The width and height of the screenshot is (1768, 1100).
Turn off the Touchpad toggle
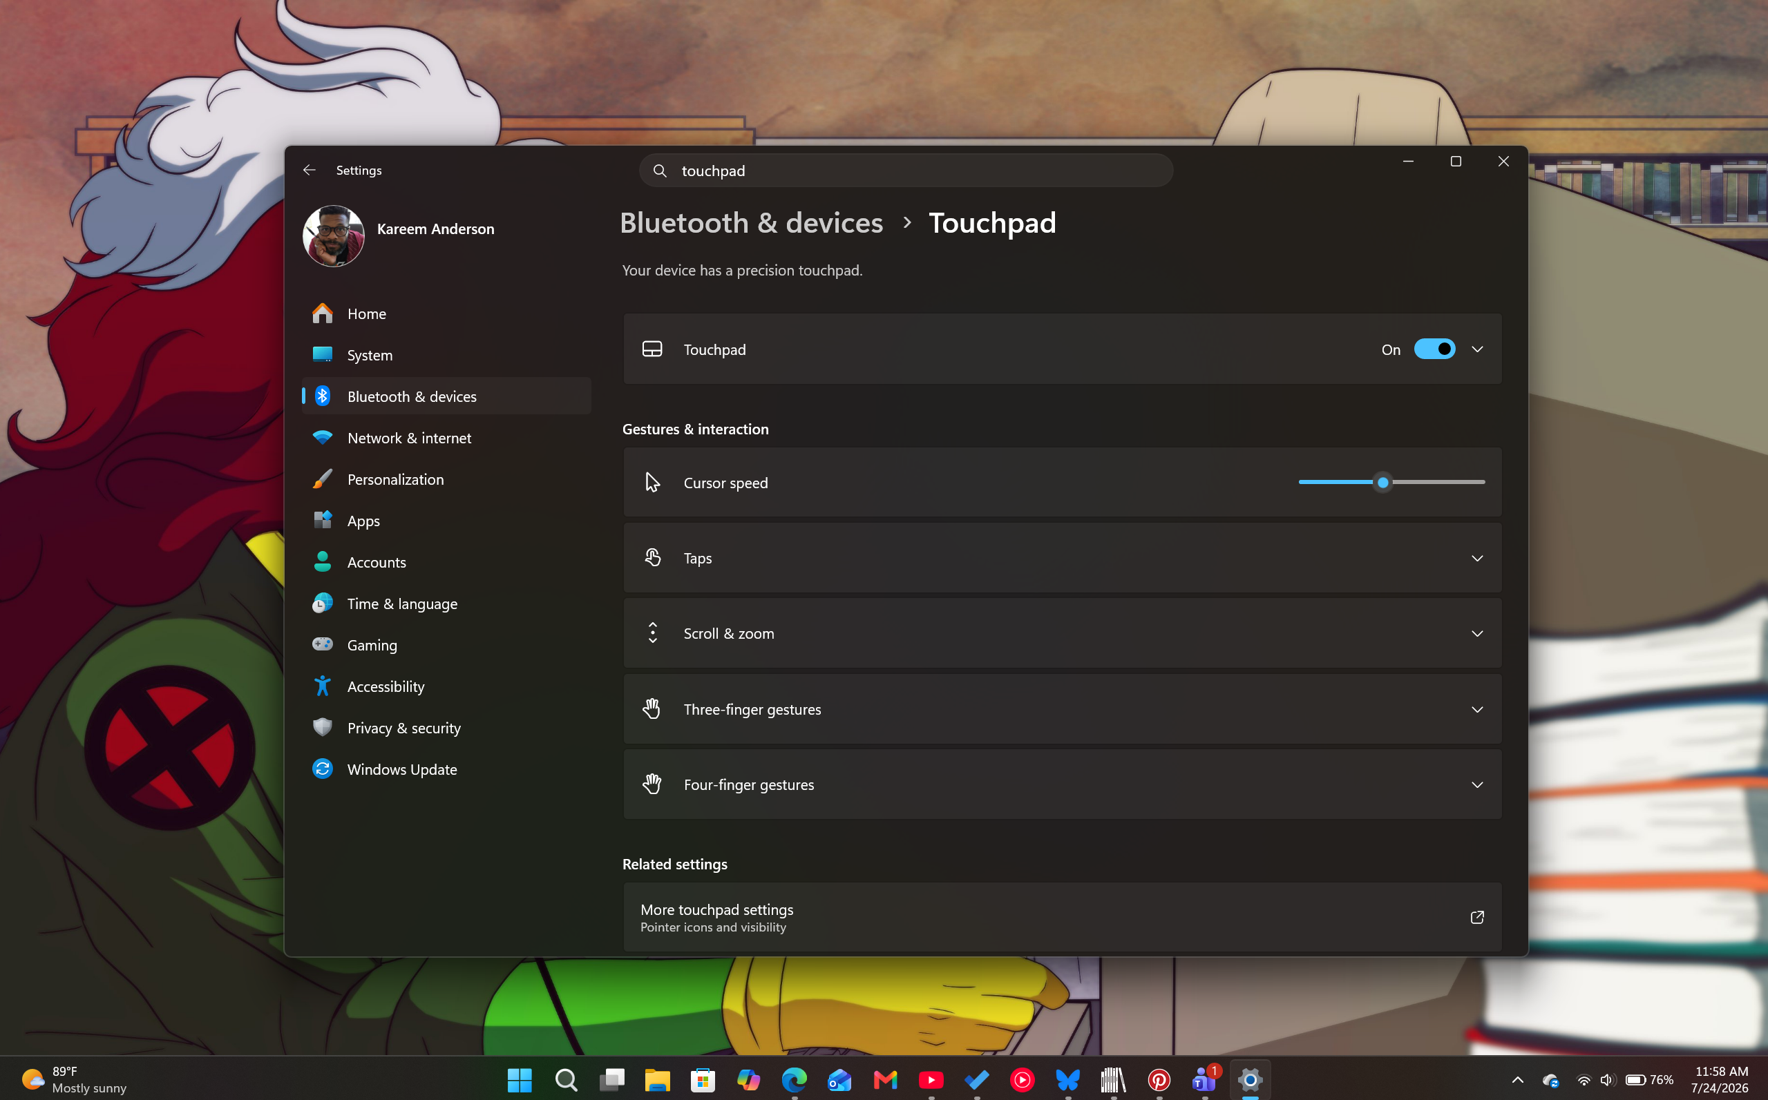tap(1434, 349)
